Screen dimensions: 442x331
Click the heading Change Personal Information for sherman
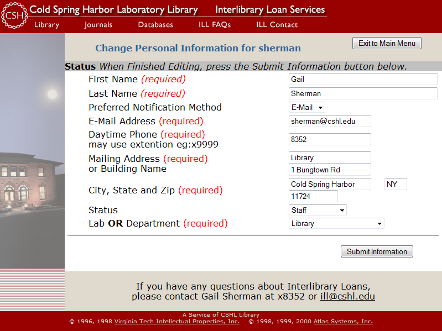[x=198, y=48]
